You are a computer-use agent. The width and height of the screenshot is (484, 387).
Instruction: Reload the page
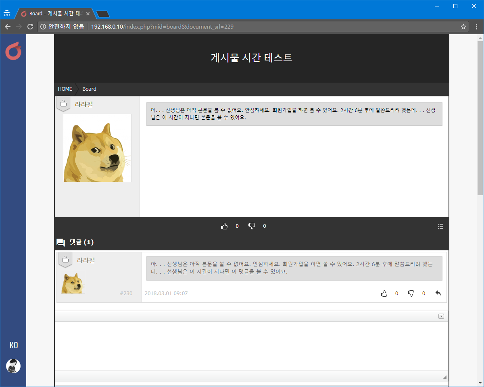30,27
